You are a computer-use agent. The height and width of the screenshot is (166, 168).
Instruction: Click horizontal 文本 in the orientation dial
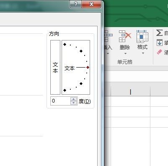70,68
